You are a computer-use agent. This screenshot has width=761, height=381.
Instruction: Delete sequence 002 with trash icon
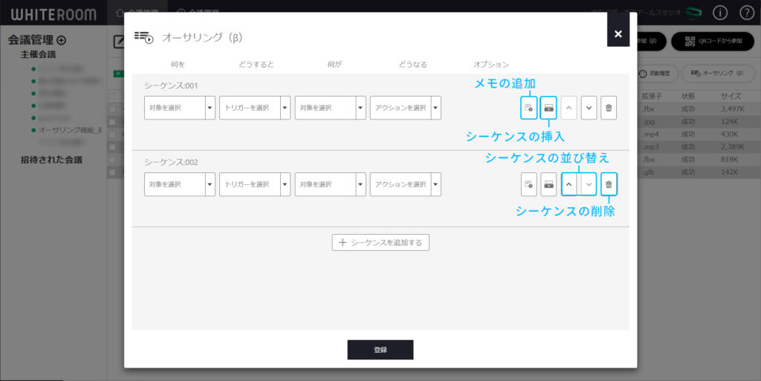(x=609, y=184)
